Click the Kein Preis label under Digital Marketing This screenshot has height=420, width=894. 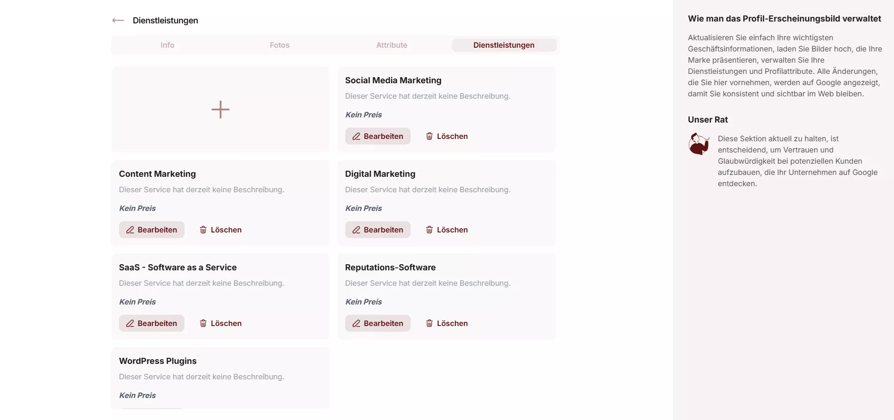(363, 209)
